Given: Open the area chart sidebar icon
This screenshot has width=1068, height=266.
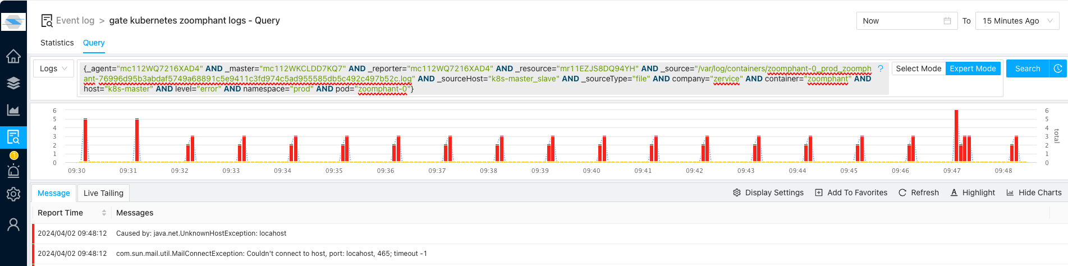Looking at the screenshot, I should (x=13, y=110).
